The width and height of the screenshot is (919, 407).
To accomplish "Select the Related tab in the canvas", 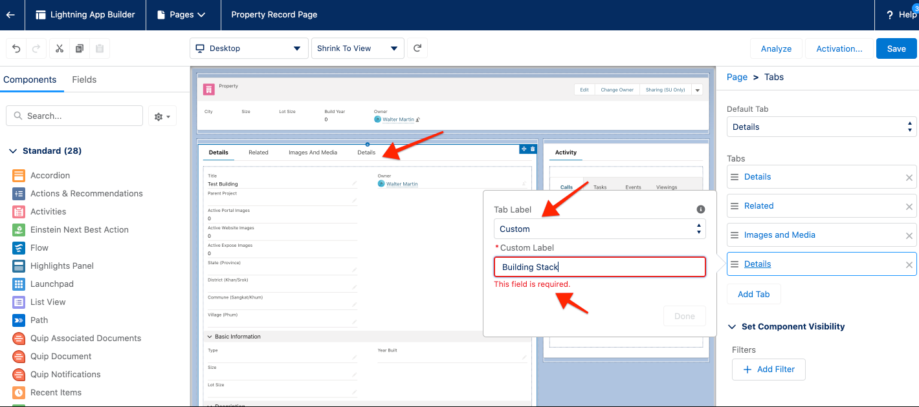I will 258,152.
